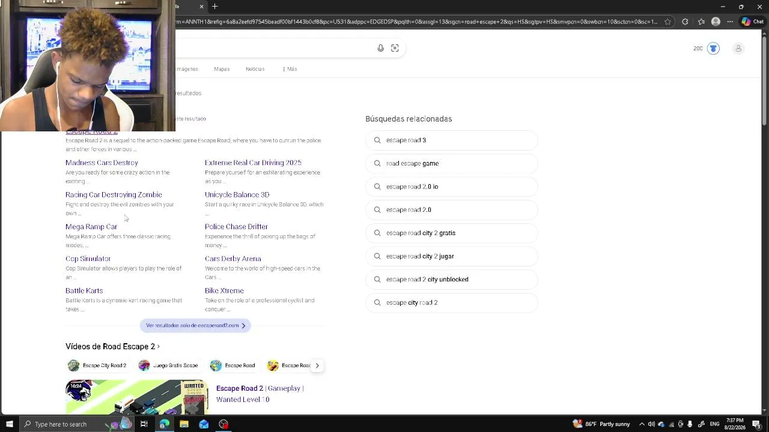This screenshot has height=432, width=769.
Task: Select the Juego Gratis Scape chip
Action: (x=169, y=365)
